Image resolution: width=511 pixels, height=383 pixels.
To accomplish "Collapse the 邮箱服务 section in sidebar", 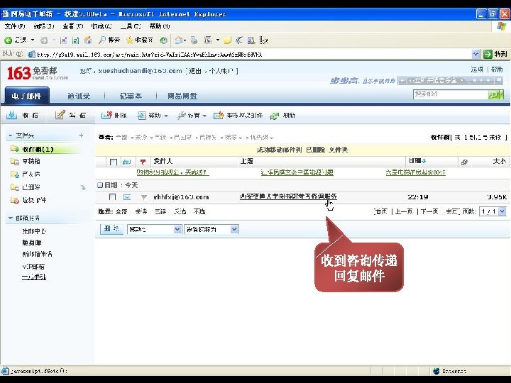I will tap(10, 218).
